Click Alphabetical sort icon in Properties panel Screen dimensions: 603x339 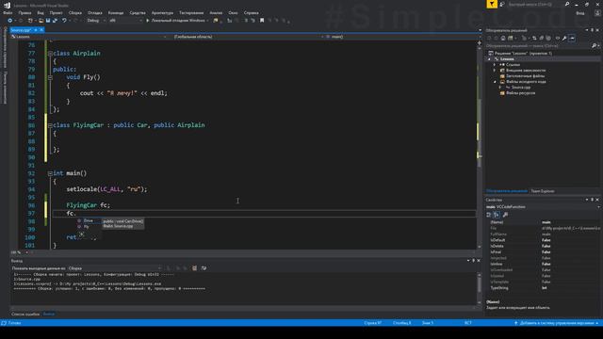[497, 215]
